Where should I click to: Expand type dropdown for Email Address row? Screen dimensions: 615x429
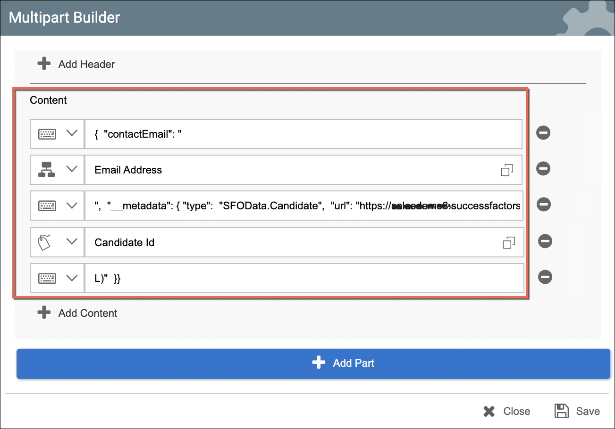click(x=72, y=169)
